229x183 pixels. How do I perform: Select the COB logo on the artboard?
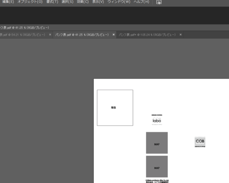[200, 142]
